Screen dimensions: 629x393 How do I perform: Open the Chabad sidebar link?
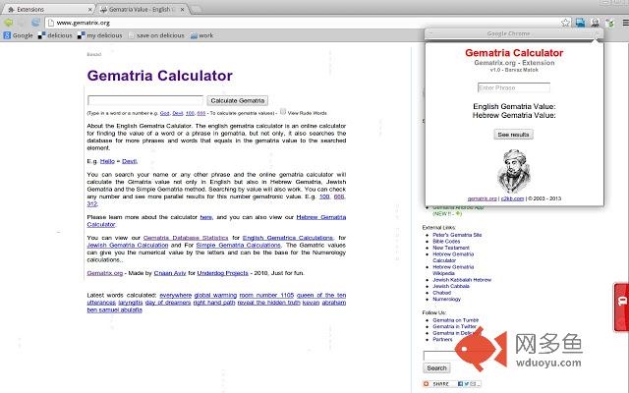[441, 293]
